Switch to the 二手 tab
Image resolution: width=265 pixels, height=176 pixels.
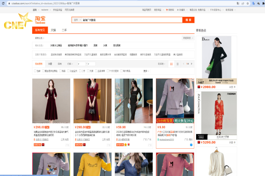pos(64,30)
